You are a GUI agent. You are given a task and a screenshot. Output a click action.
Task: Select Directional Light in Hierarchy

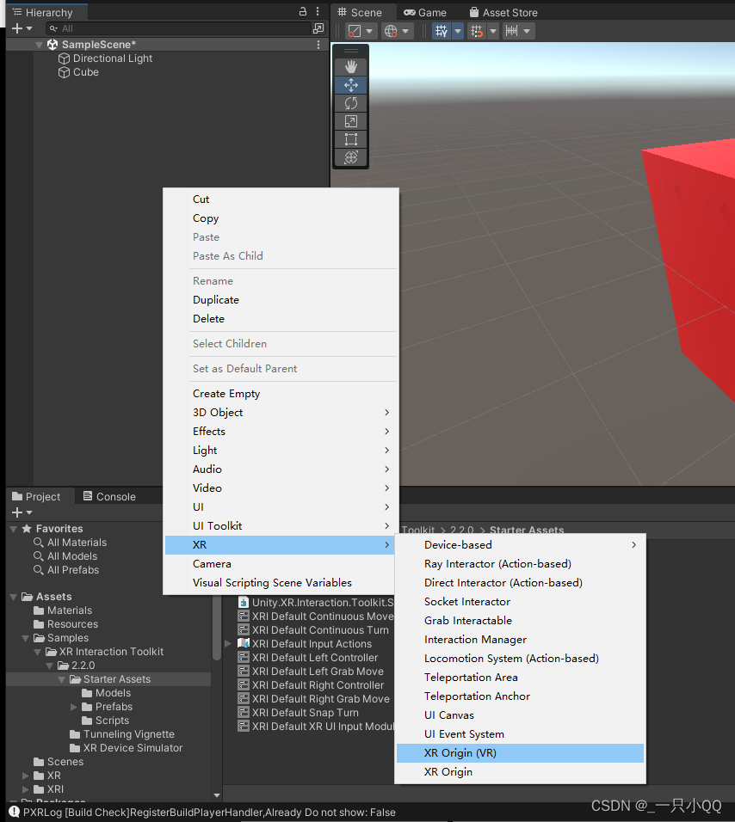[112, 58]
